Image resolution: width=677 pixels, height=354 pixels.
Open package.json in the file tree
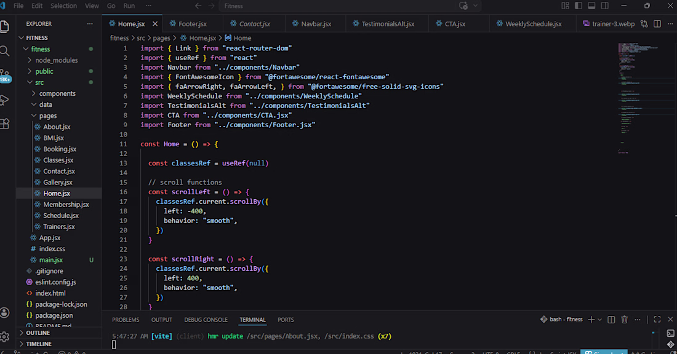[x=54, y=315]
